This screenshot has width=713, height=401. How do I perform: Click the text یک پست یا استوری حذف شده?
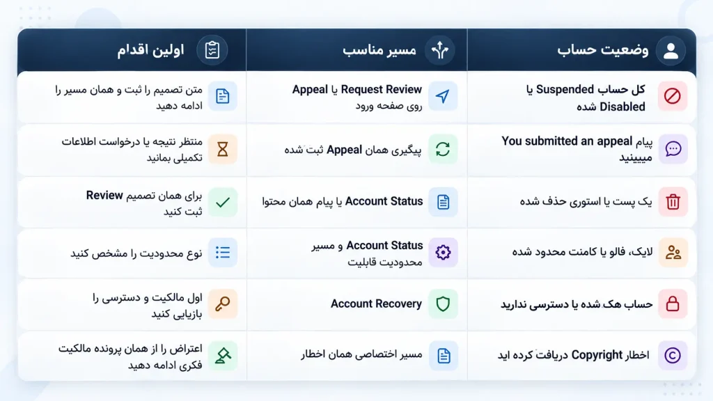[586, 201]
